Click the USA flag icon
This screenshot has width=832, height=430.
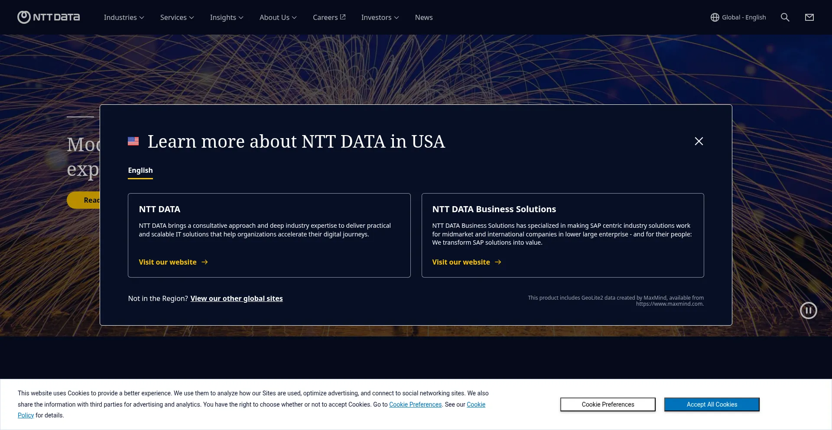coord(133,141)
